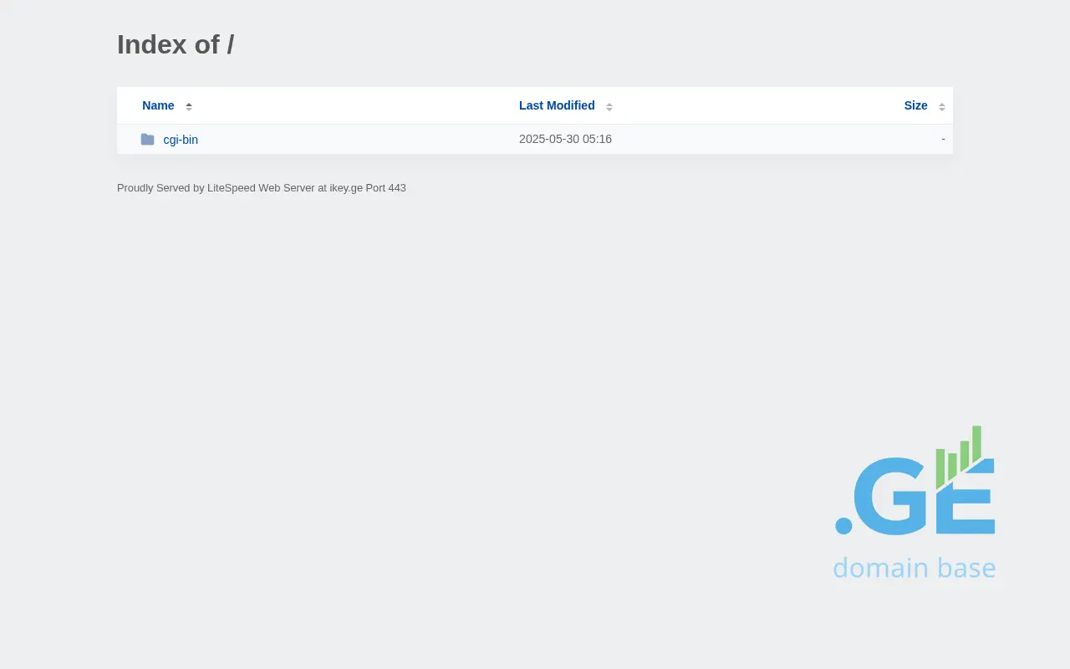Screen dimensions: 1070x669
Task: Click the "LiteSpeed Web Server" footer text
Action: pyautogui.click(x=261, y=188)
